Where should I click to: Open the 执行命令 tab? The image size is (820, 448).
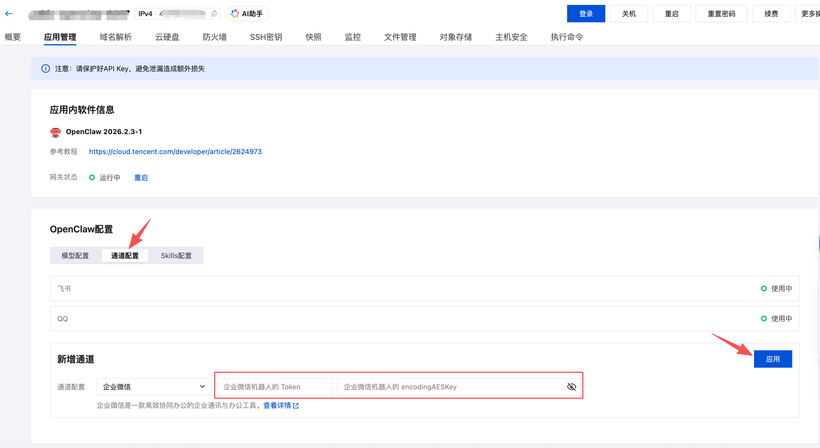coord(567,37)
